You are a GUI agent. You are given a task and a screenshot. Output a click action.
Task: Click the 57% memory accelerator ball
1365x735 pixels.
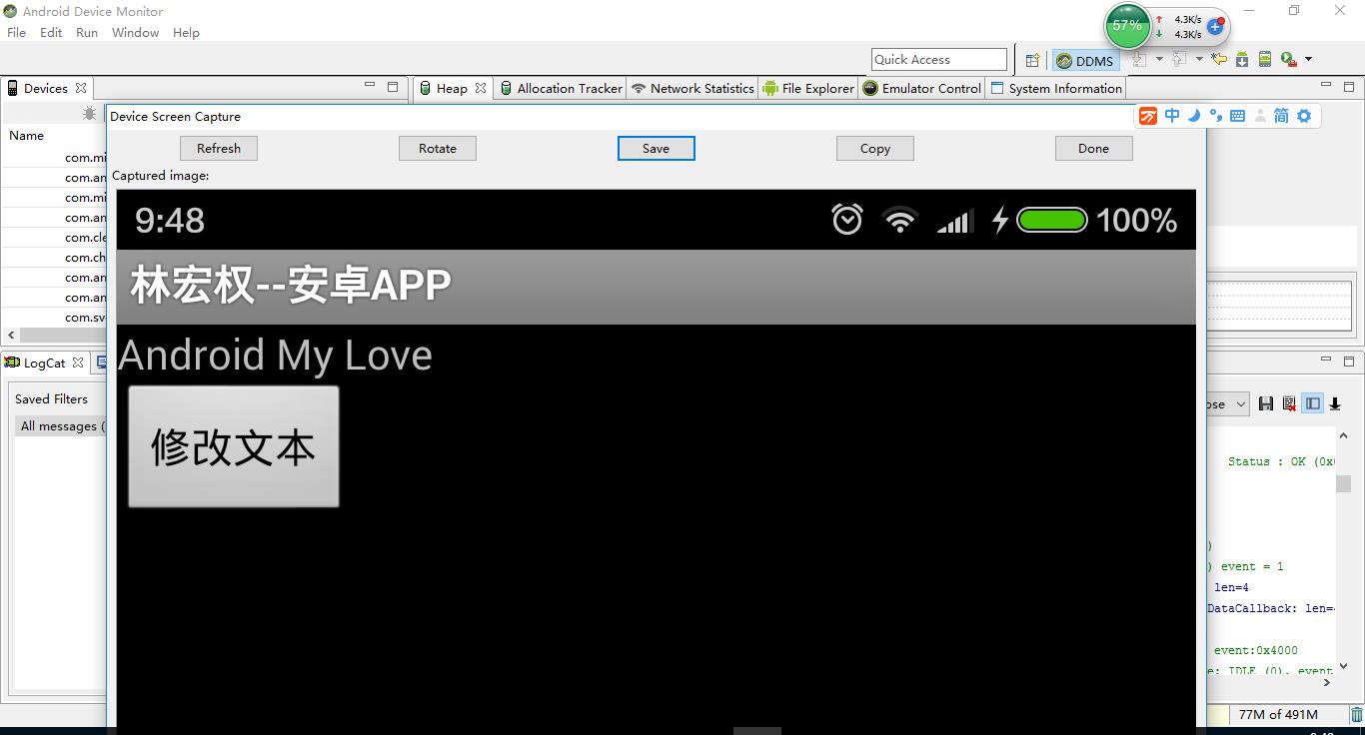[1127, 26]
